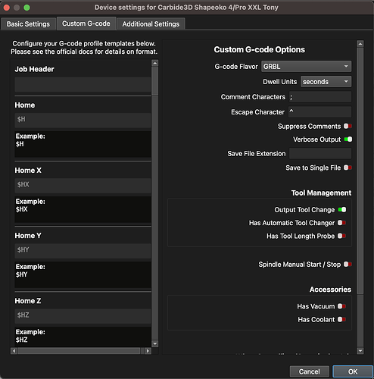The height and width of the screenshot is (379, 374).
Task: Turn off the Output Tool Change toggle
Action: 342,209
